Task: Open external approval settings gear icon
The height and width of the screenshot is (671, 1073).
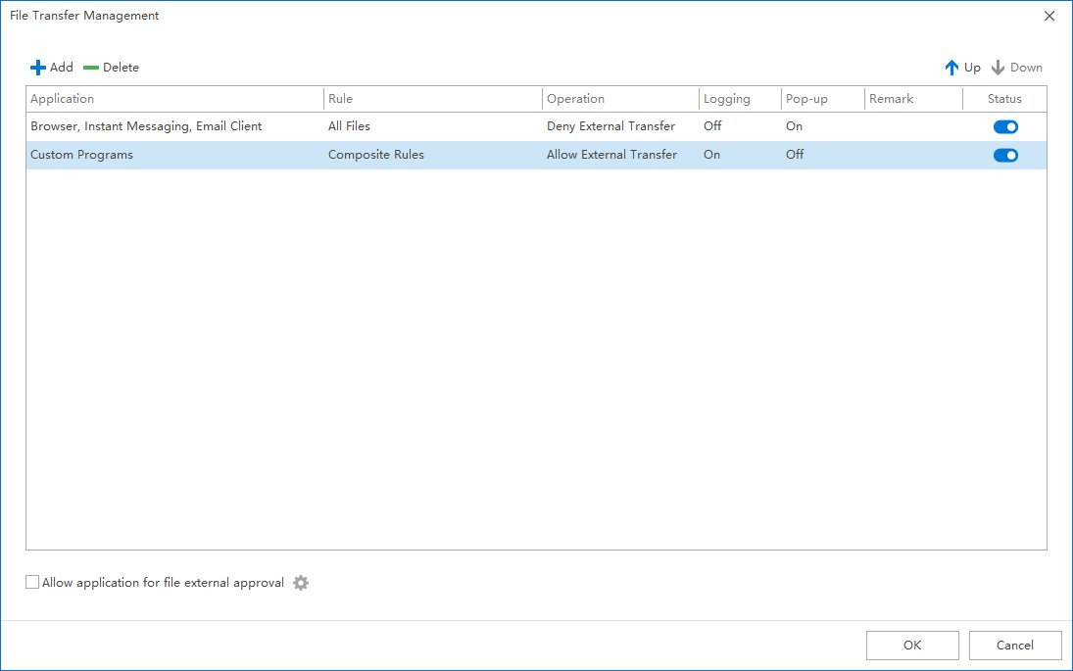Action: click(x=301, y=583)
